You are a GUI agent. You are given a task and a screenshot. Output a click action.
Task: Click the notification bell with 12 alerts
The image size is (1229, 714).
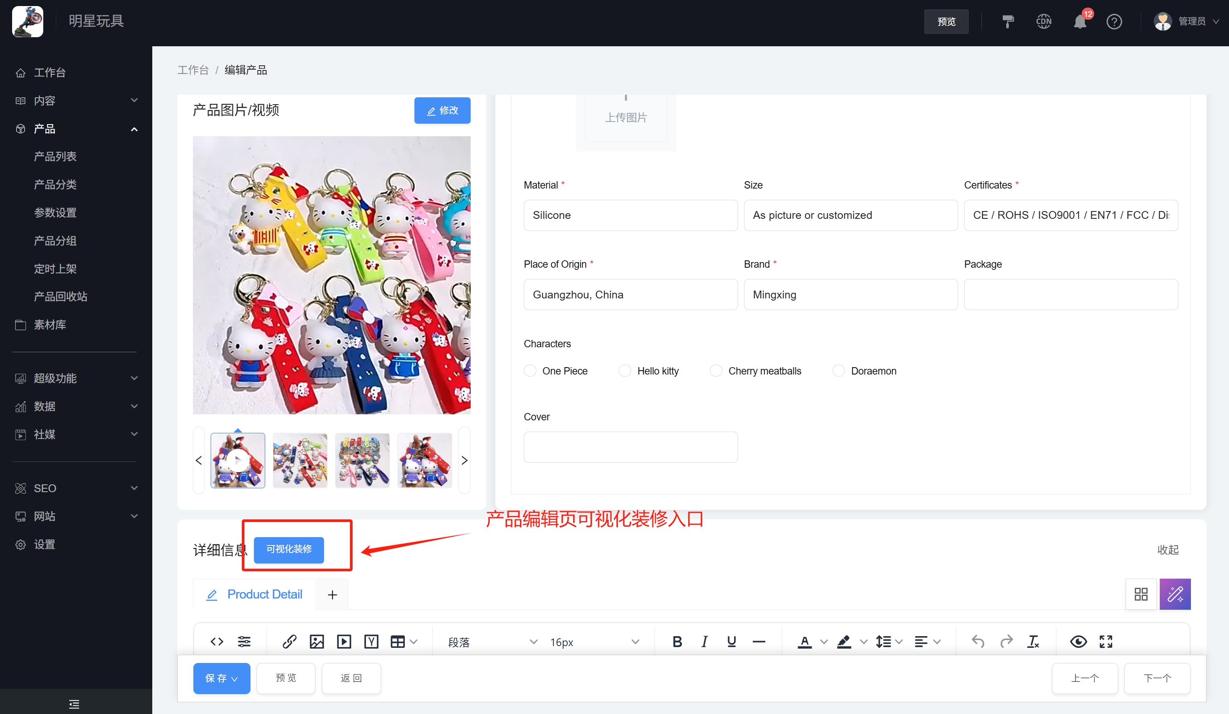point(1079,21)
